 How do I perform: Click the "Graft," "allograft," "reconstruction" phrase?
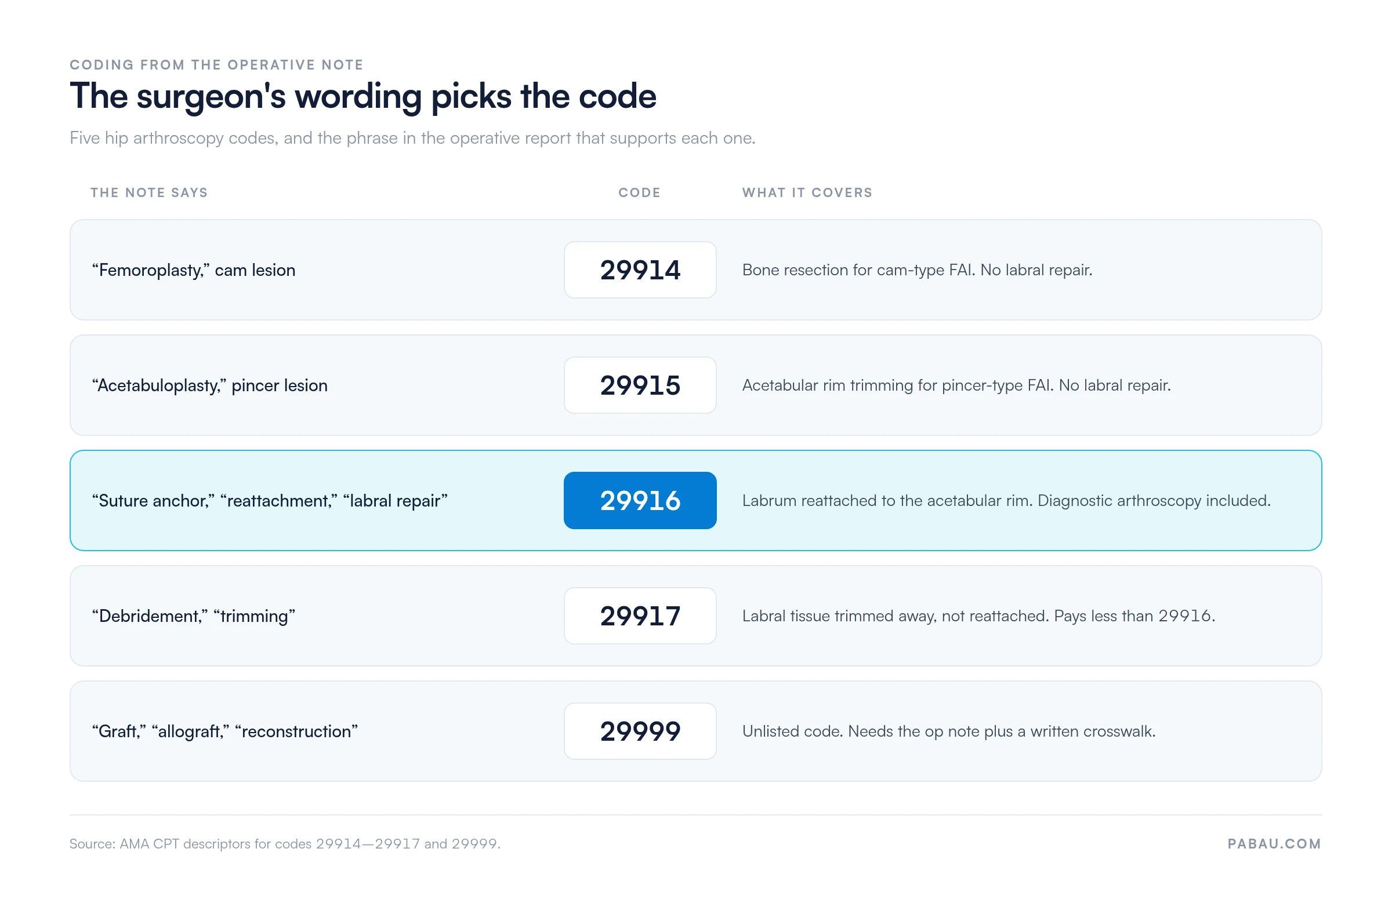pyautogui.click(x=224, y=731)
